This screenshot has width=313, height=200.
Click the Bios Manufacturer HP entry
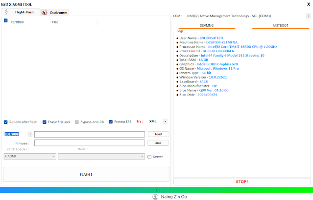click(196, 86)
